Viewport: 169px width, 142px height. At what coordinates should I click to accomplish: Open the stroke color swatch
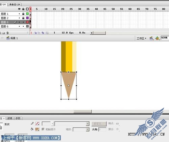pyautogui.click(x=37, y=123)
